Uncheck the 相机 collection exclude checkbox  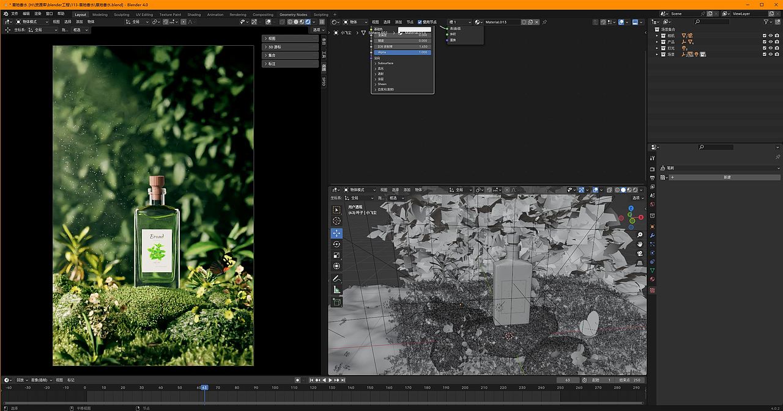[764, 35]
